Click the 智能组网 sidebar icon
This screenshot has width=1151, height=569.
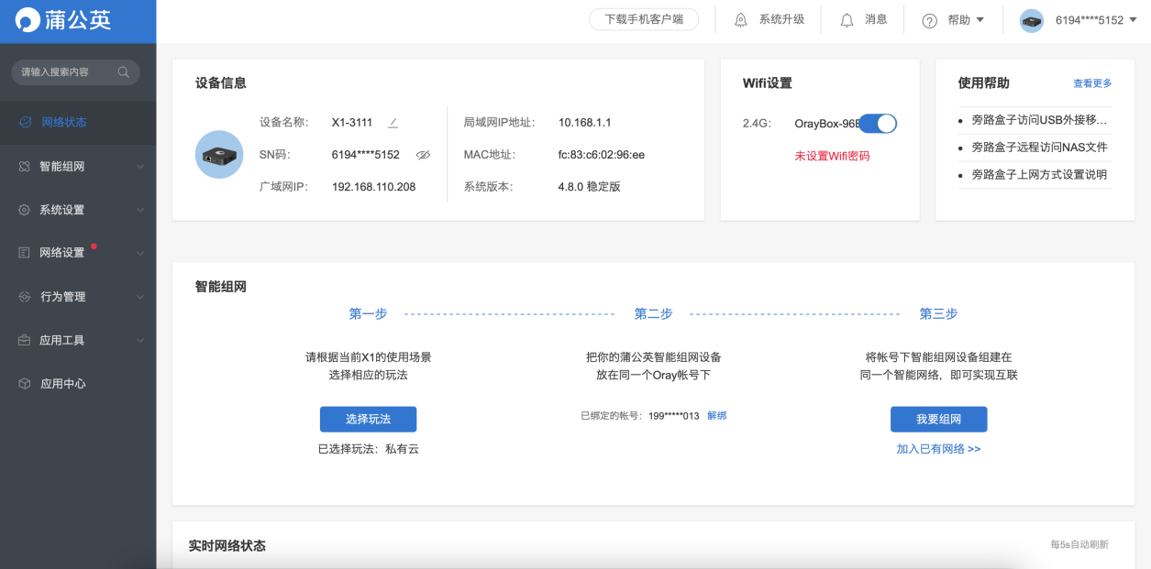click(x=23, y=166)
